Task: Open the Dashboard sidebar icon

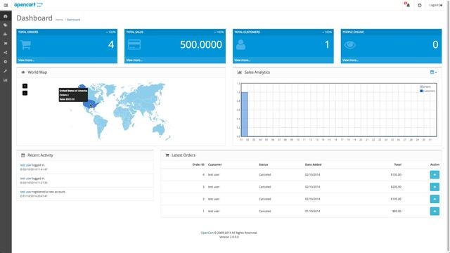Action: point(6,16)
